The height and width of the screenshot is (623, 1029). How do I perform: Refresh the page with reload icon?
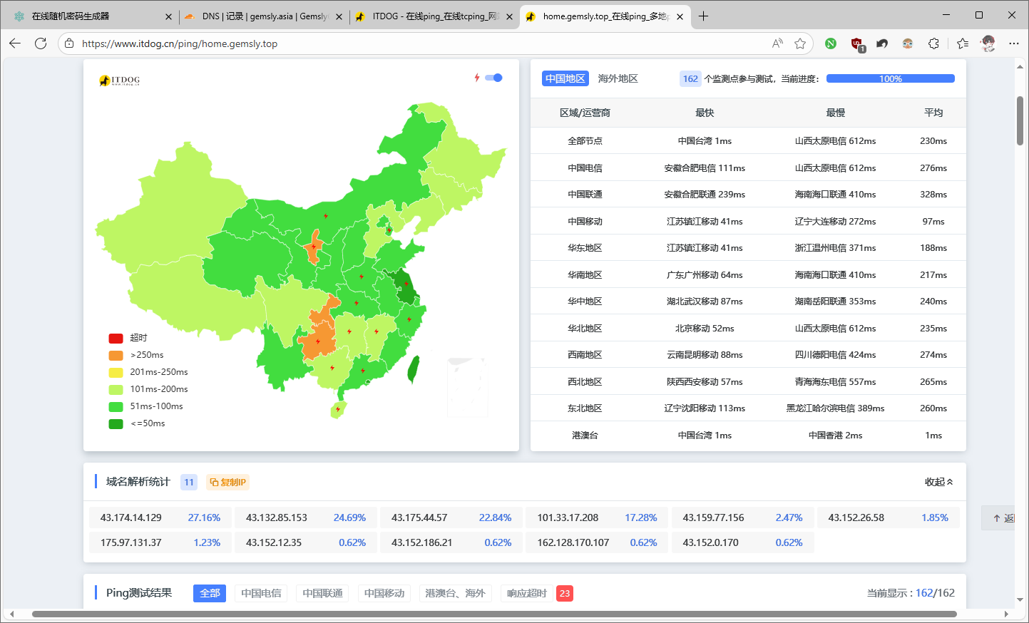pyautogui.click(x=41, y=43)
